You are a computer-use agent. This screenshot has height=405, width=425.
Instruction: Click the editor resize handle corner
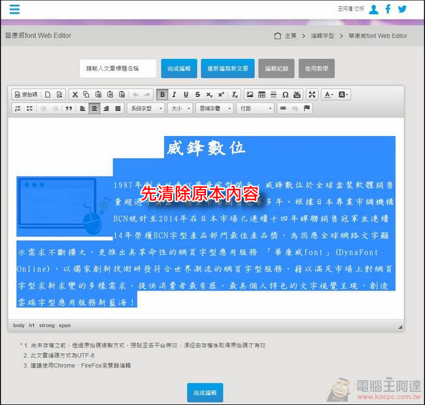[400, 327]
